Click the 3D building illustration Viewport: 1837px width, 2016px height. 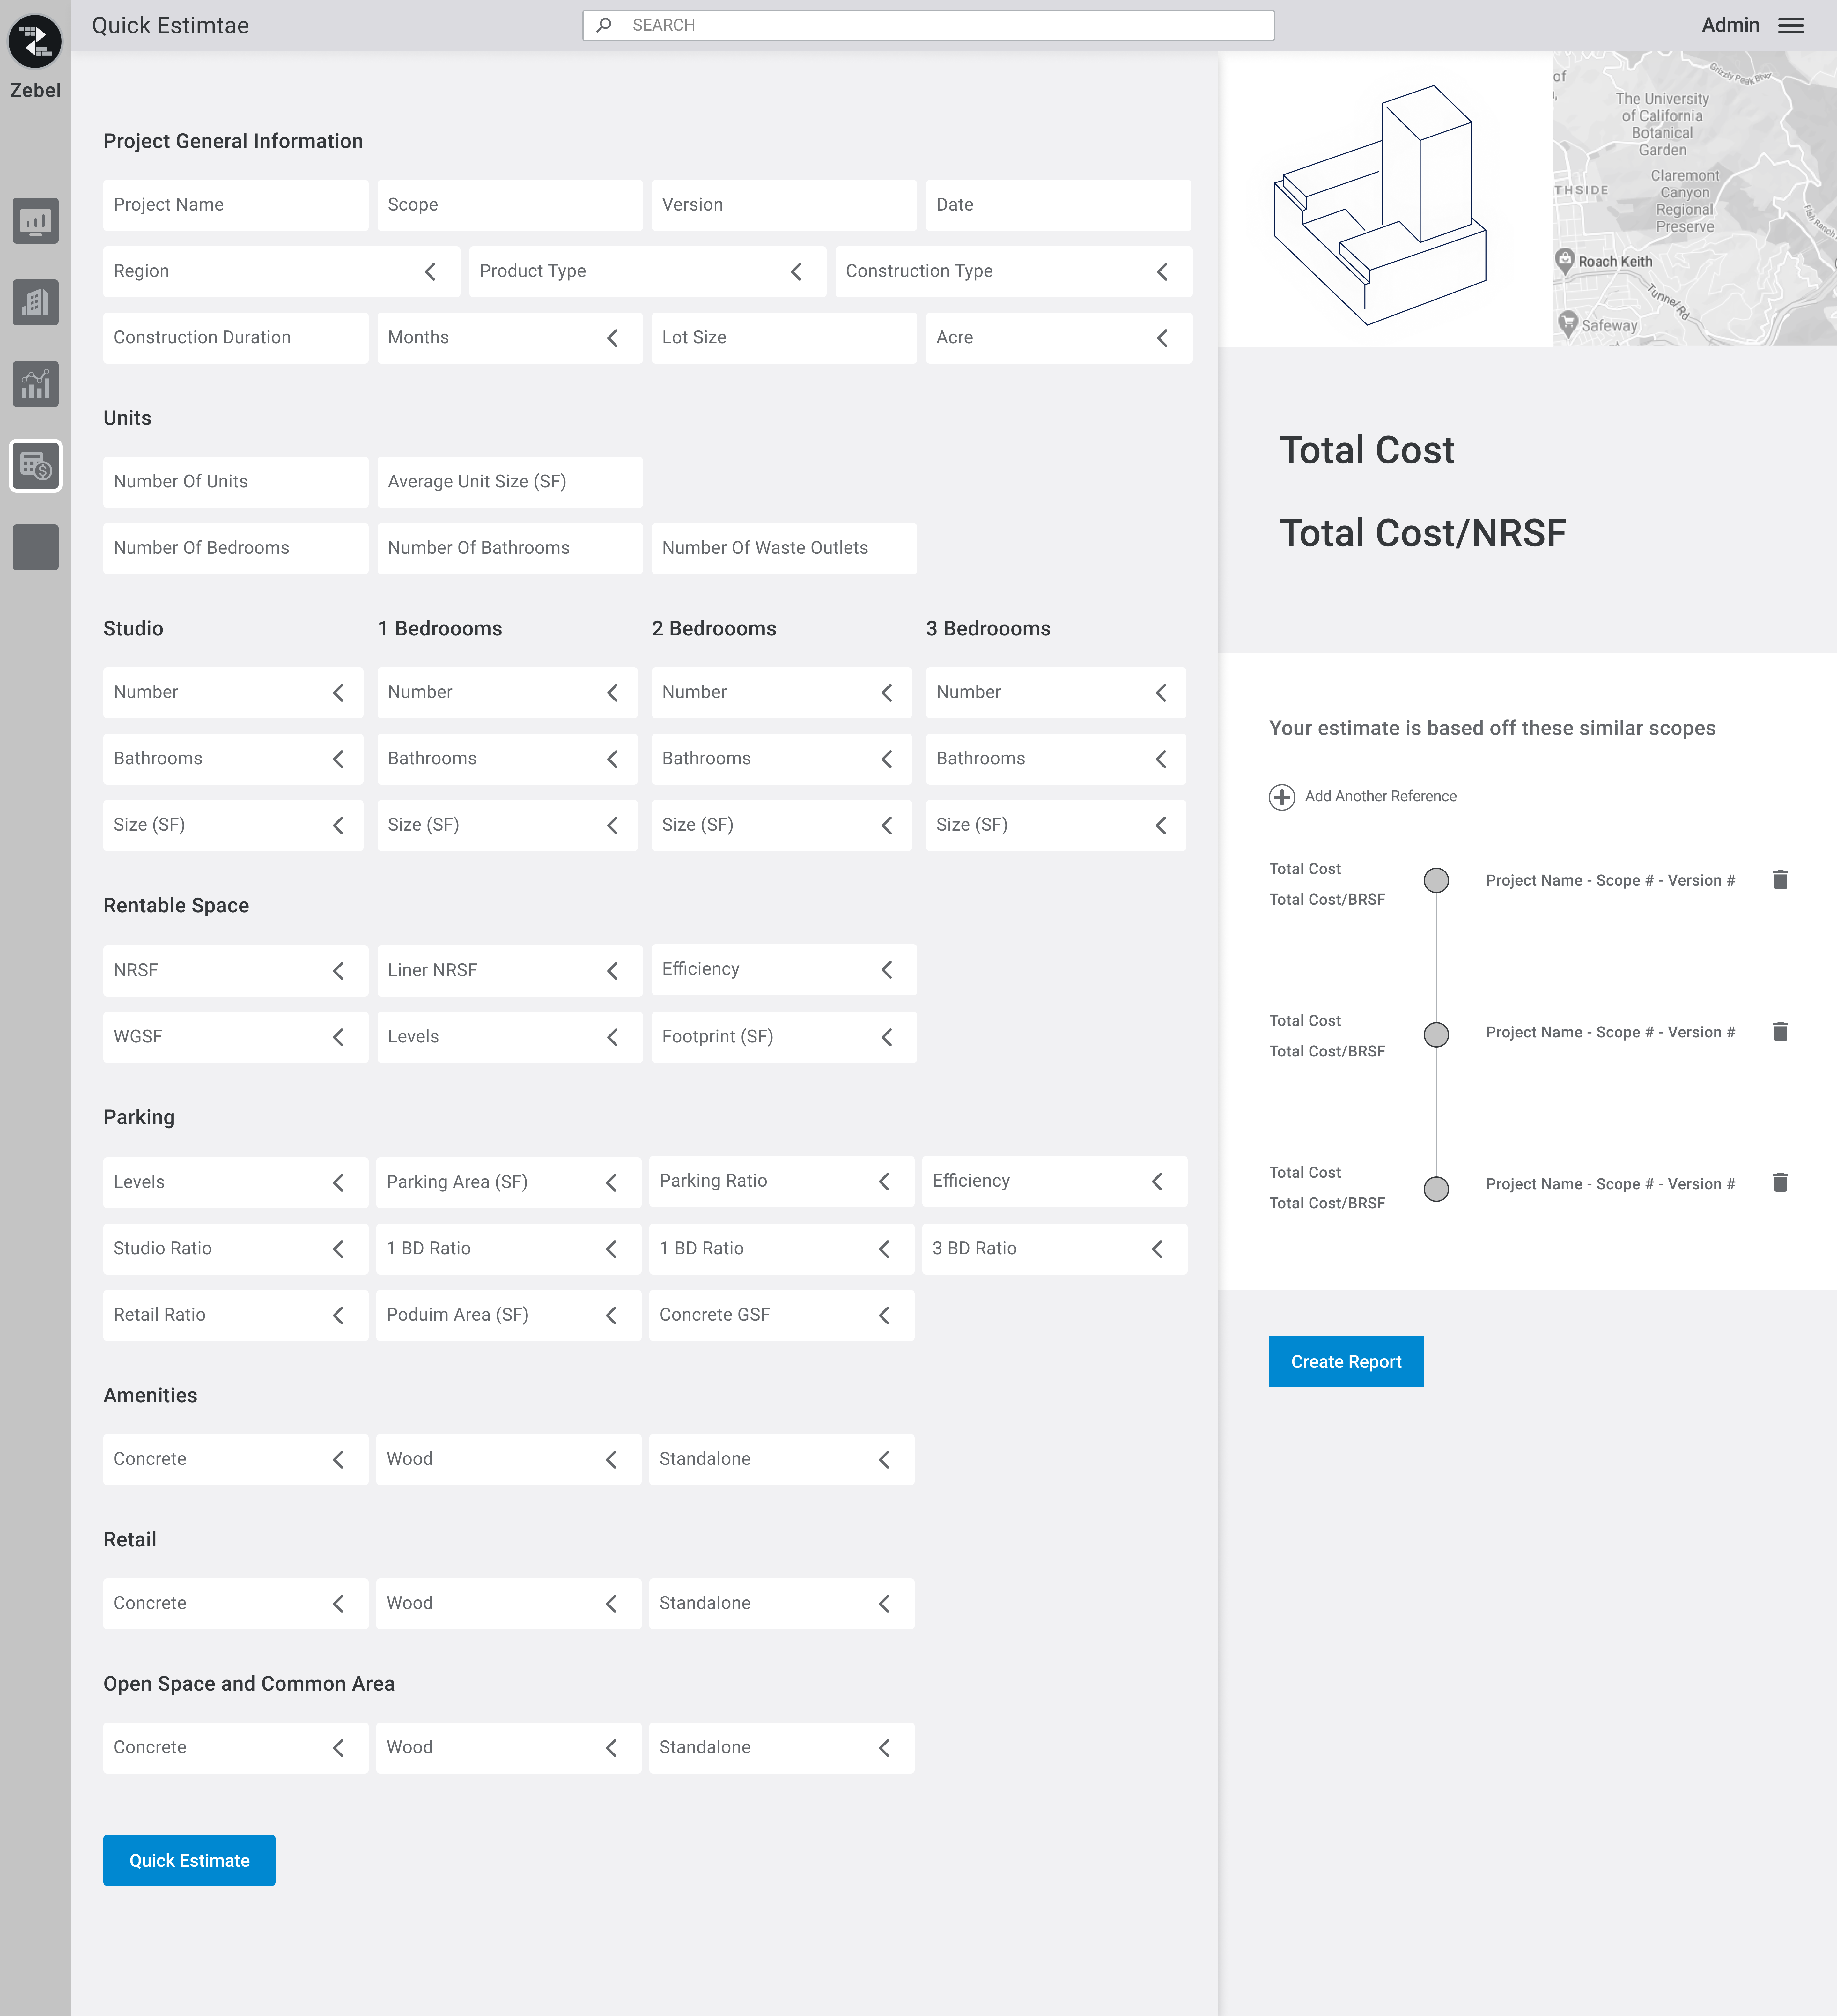click(1380, 205)
